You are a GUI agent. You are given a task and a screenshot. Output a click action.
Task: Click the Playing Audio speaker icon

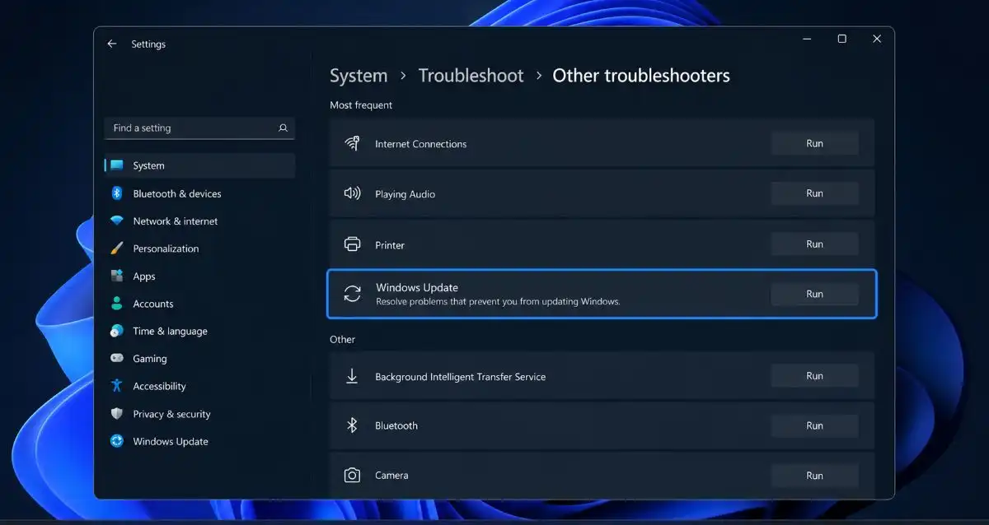tap(352, 193)
